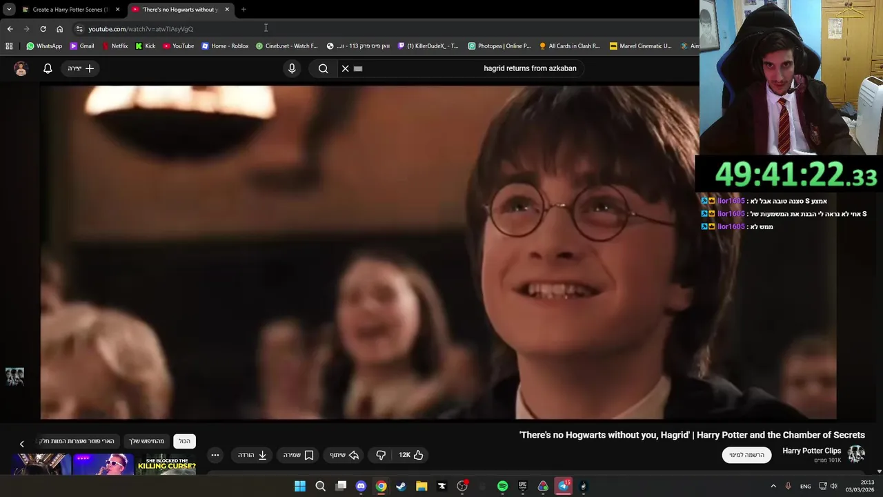Screen dimensions: 883x497
Task: Go back with the browser back arrow
Action: point(10,29)
